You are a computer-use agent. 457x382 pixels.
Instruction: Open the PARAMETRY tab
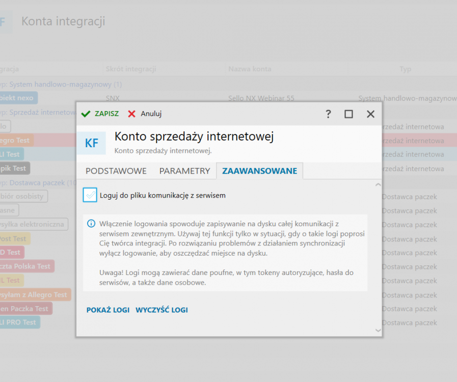(x=184, y=171)
